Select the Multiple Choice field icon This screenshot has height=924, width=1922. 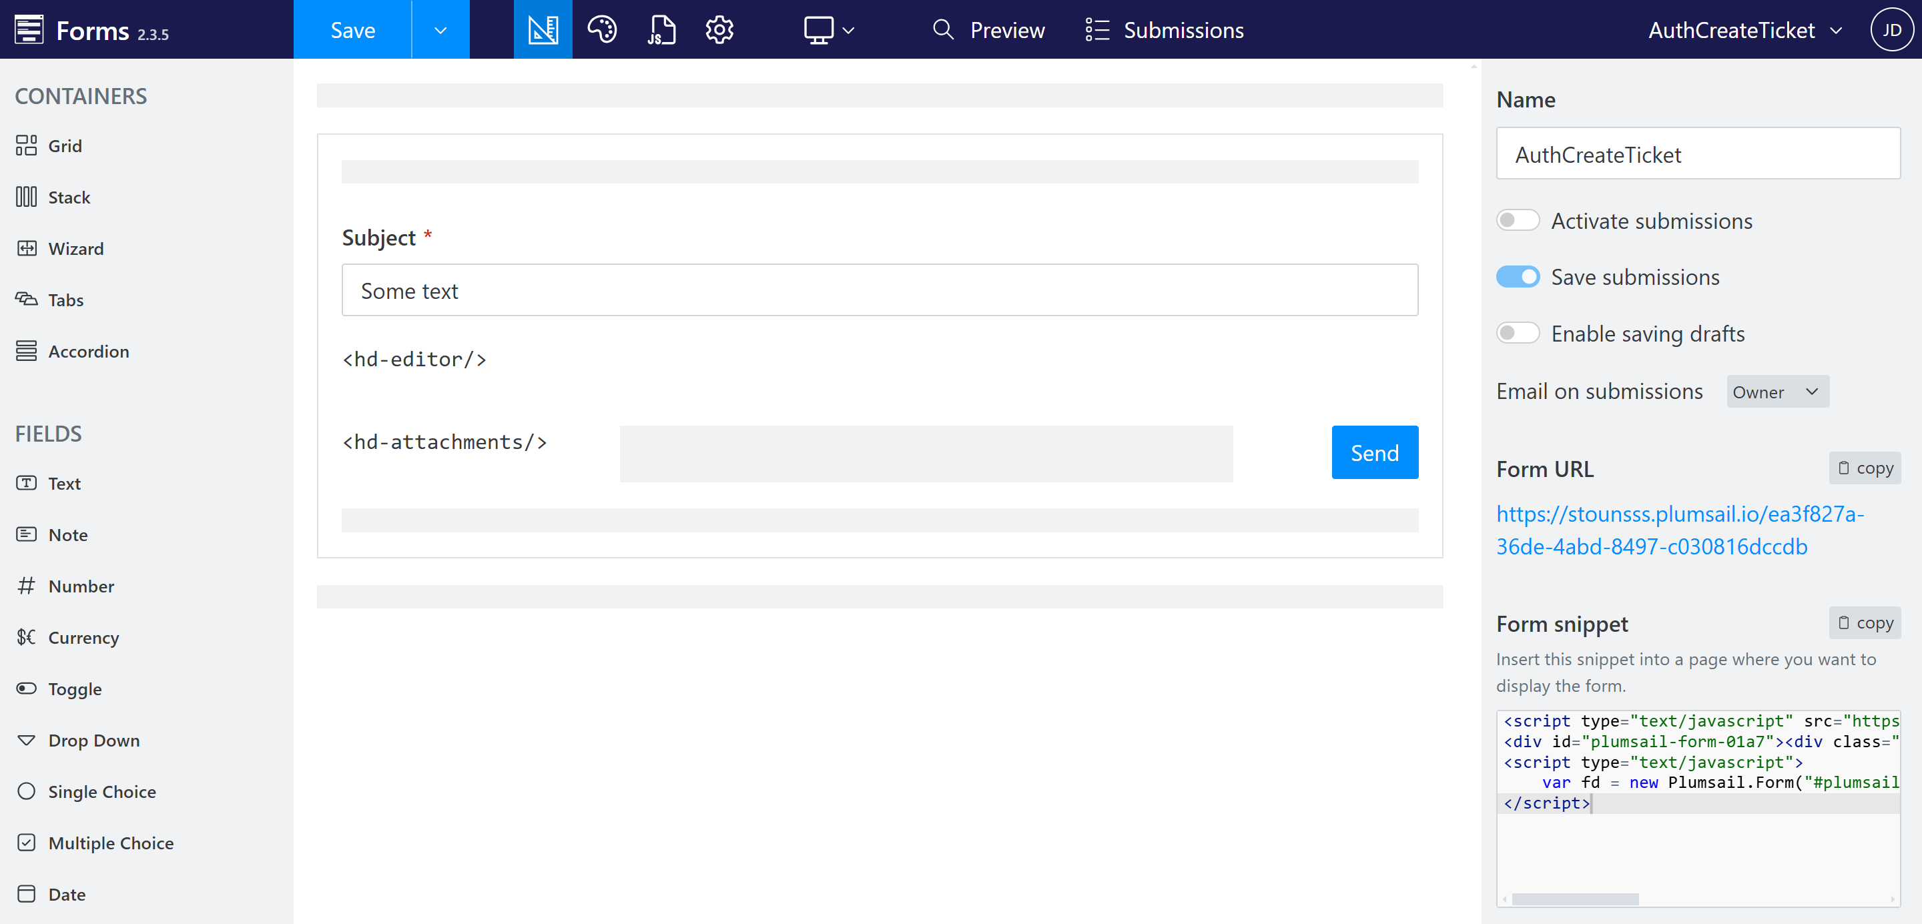click(x=26, y=843)
